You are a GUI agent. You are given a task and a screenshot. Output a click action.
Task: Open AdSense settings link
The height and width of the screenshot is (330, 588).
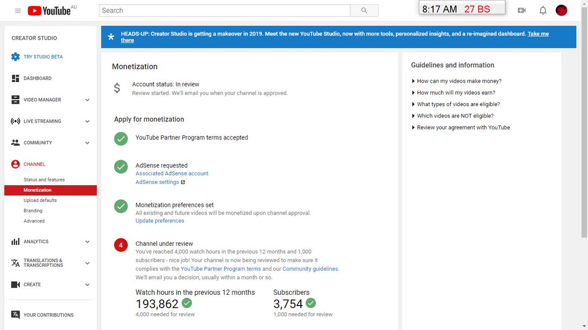coord(157,182)
